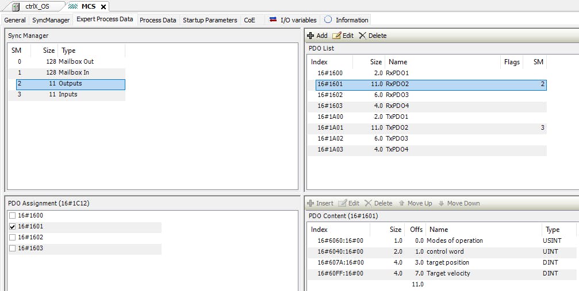Viewport: 579px width, 291px height.
Task: Click the Move Down arrow icon
Action: tap(441, 203)
